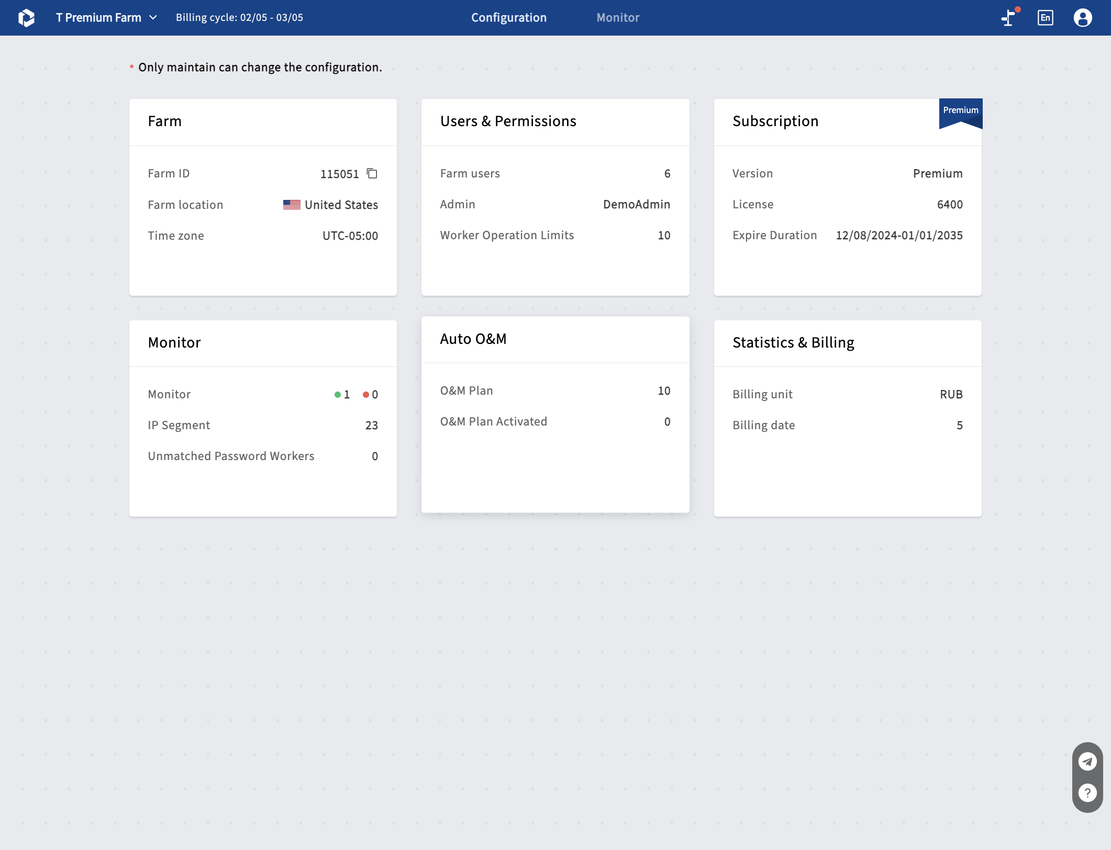
Task: Click the green online monitor dot
Action: pos(338,395)
